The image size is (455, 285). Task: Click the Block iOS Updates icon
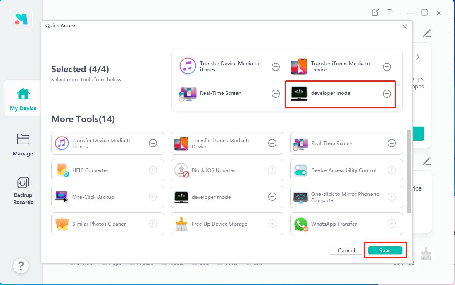pyautogui.click(x=181, y=170)
